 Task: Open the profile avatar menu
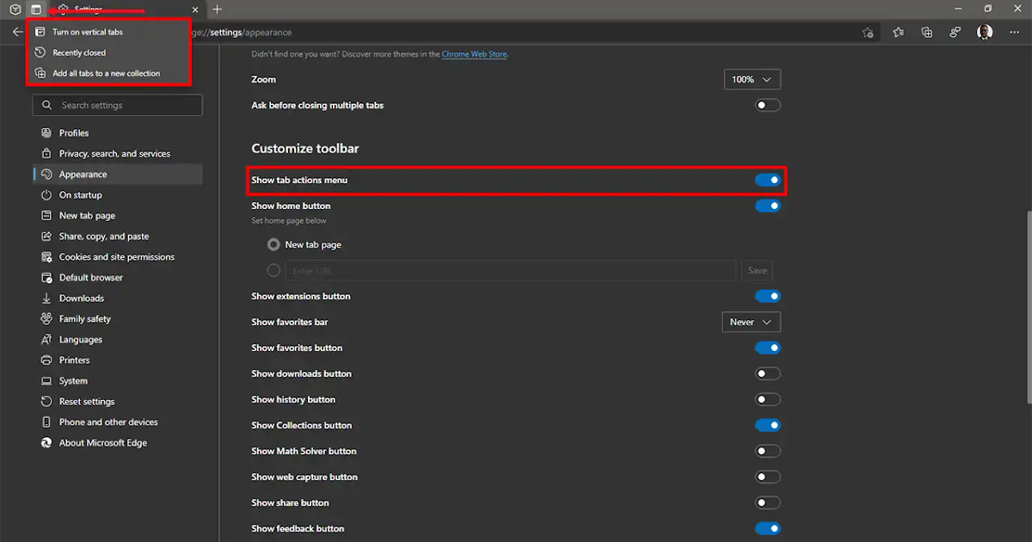[x=984, y=32]
